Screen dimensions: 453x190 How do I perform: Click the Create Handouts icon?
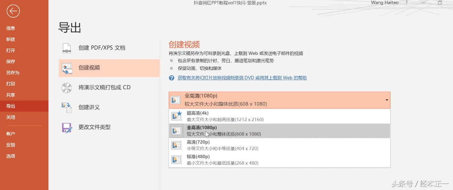pos(67,108)
